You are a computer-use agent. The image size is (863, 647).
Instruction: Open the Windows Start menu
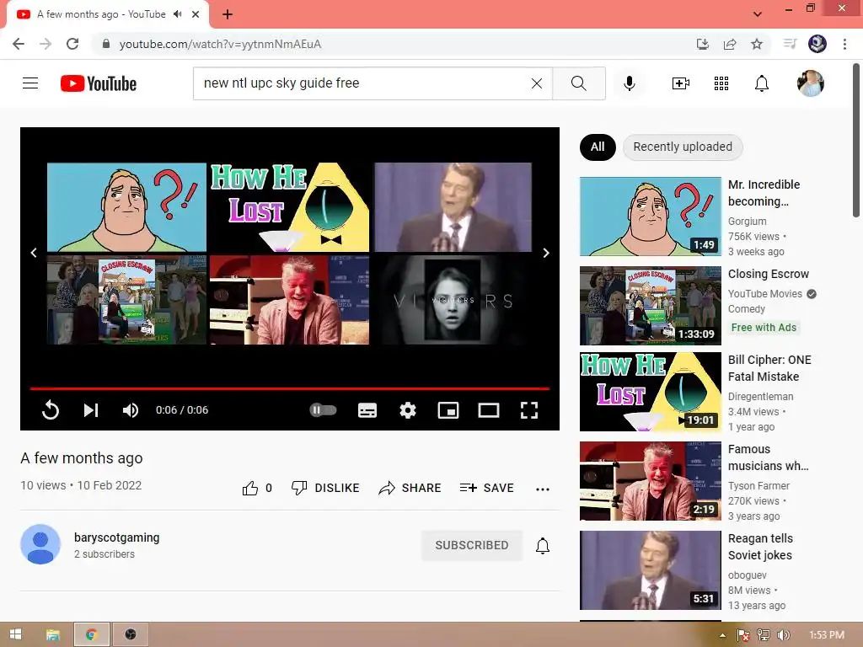(15, 634)
